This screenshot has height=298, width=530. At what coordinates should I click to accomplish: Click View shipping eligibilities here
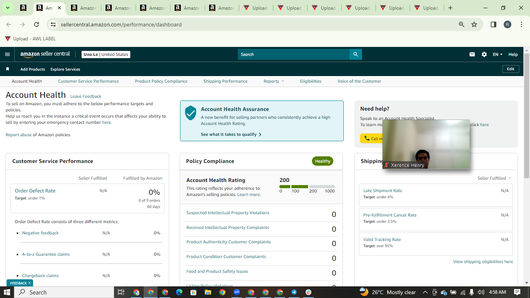point(483,262)
